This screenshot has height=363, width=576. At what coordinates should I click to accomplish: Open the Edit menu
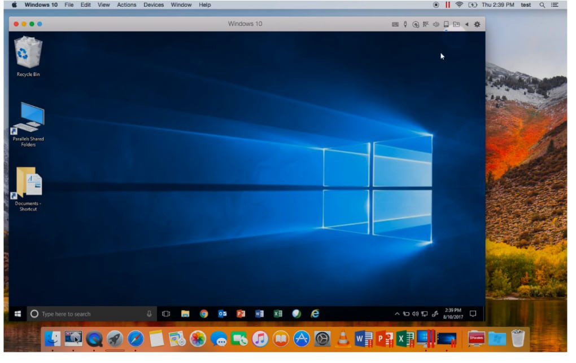[x=86, y=5]
